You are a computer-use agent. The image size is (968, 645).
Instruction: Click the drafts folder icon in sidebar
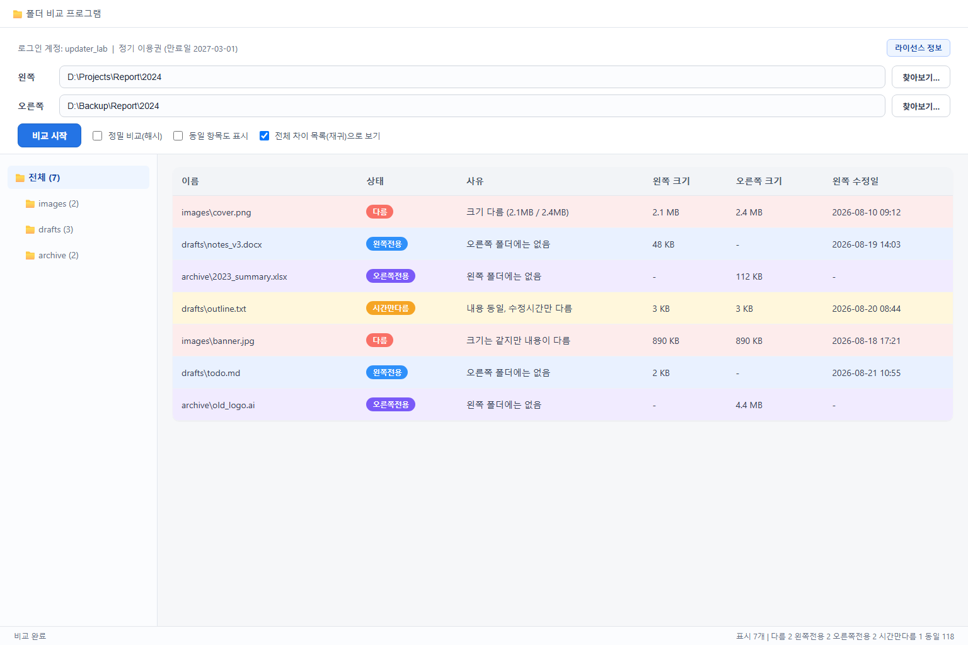coord(30,229)
